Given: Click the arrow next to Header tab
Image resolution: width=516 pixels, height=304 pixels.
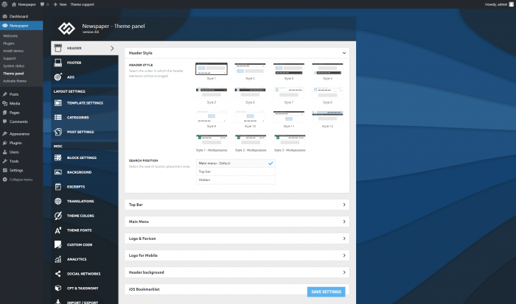Looking at the screenshot, I should tap(112, 49).
